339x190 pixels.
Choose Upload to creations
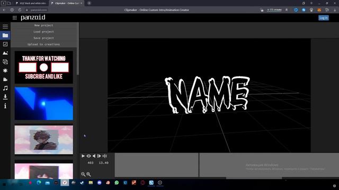coord(43,44)
